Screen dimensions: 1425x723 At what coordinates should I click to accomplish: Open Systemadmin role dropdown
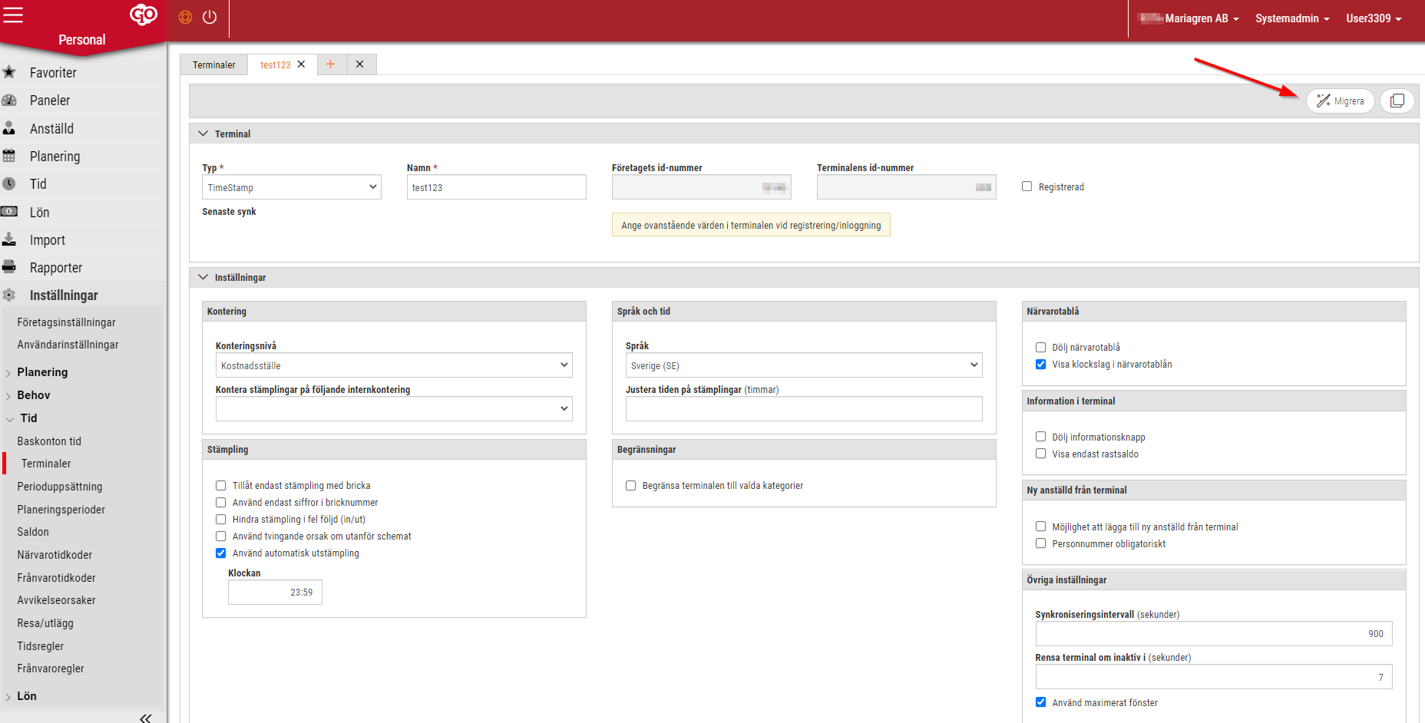tap(1292, 18)
